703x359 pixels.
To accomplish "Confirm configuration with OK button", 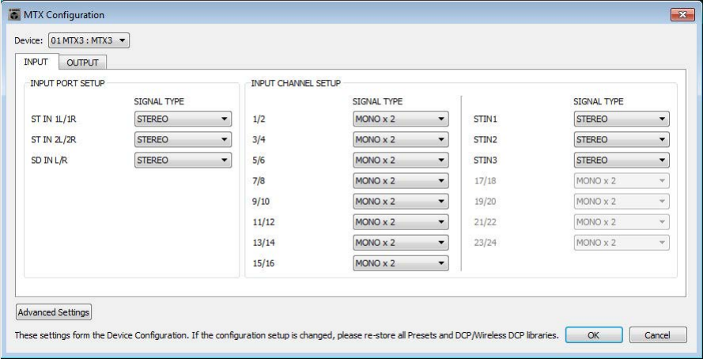I will (594, 334).
